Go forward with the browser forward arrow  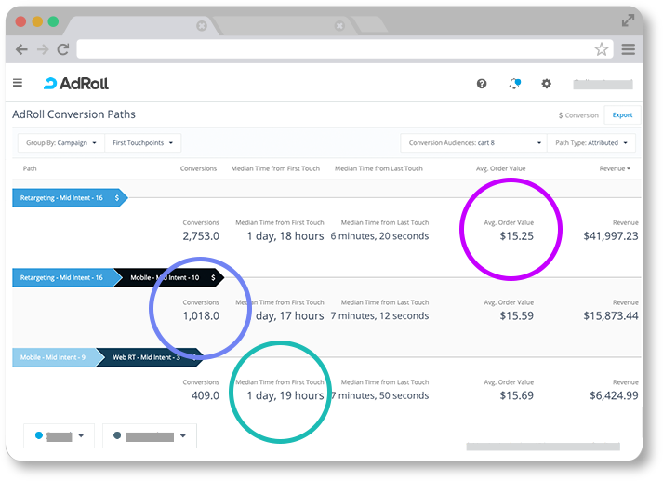point(42,49)
